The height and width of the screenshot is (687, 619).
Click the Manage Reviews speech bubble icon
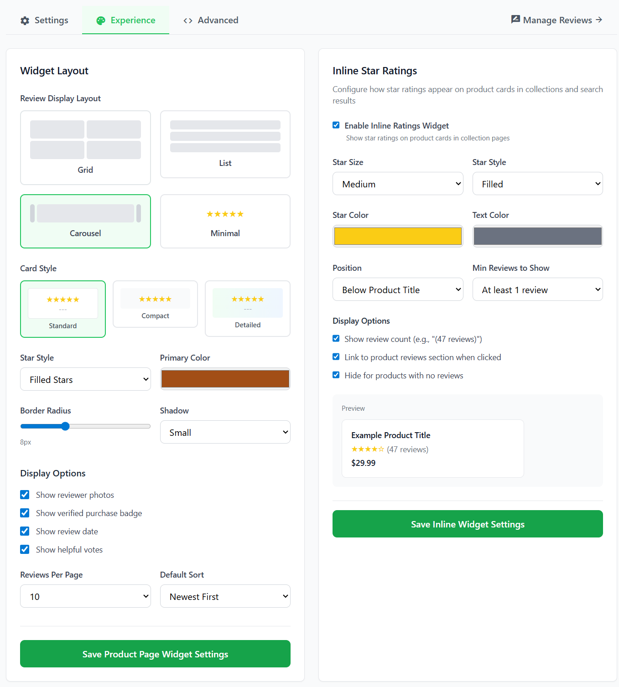[515, 20]
